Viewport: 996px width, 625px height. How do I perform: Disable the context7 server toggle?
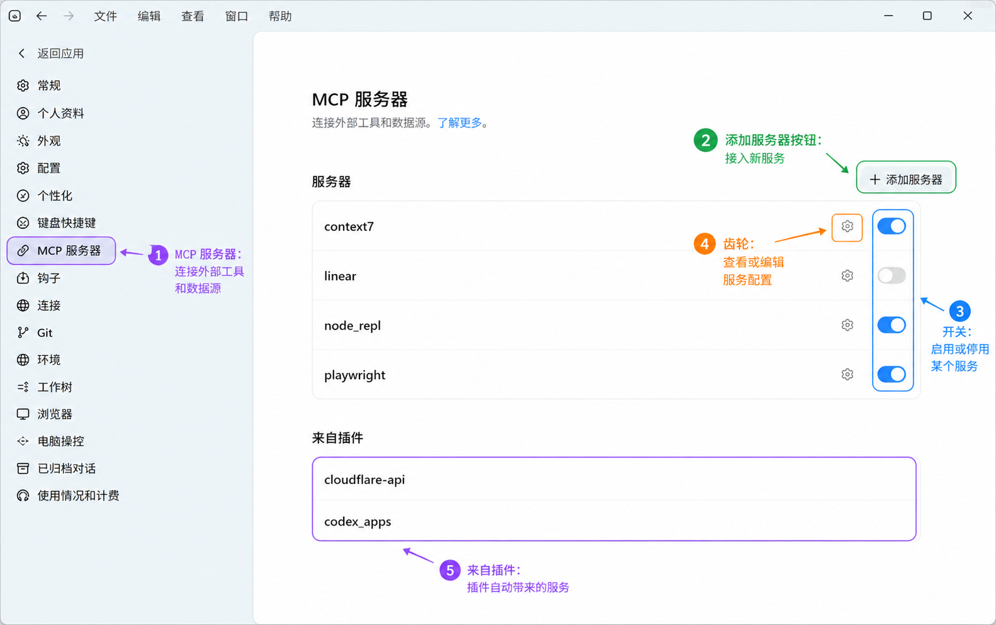(x=891, y=226)
